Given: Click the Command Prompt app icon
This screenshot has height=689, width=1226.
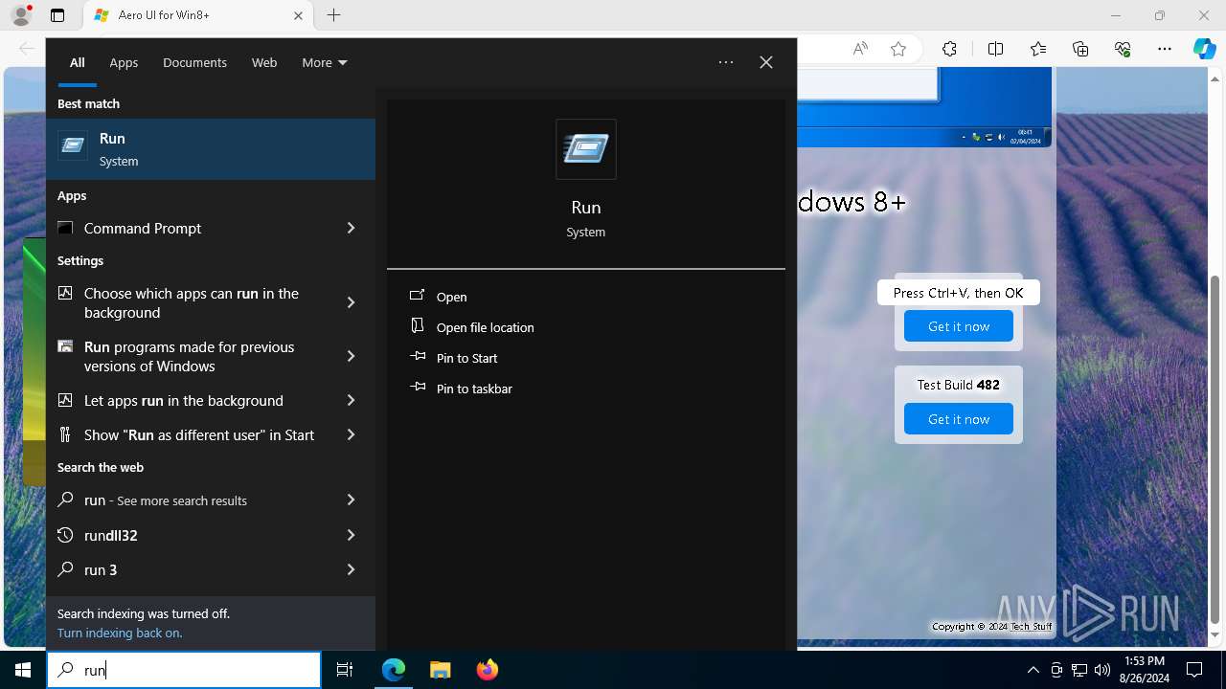Looking at the screenshot, I should point(65,228).
